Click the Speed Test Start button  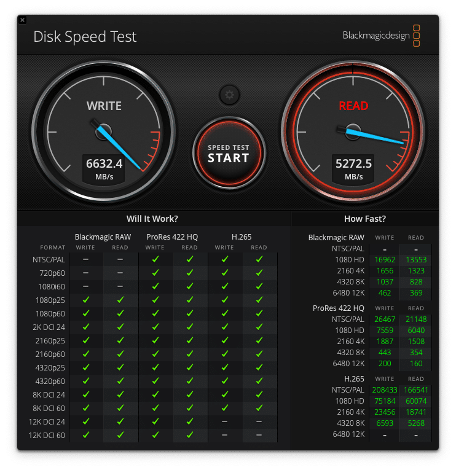[x=229, y=153]
